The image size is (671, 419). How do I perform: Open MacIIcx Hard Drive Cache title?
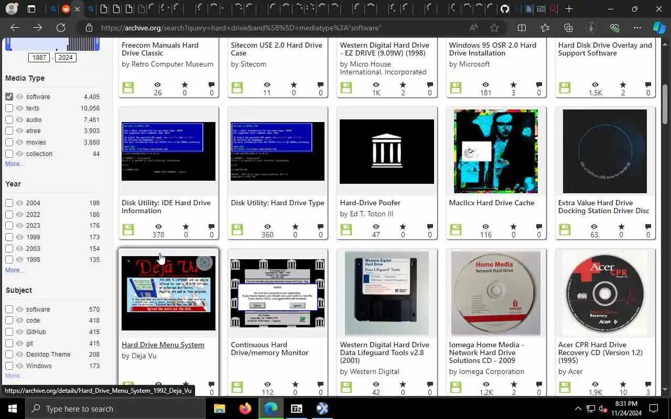point(492,203)
